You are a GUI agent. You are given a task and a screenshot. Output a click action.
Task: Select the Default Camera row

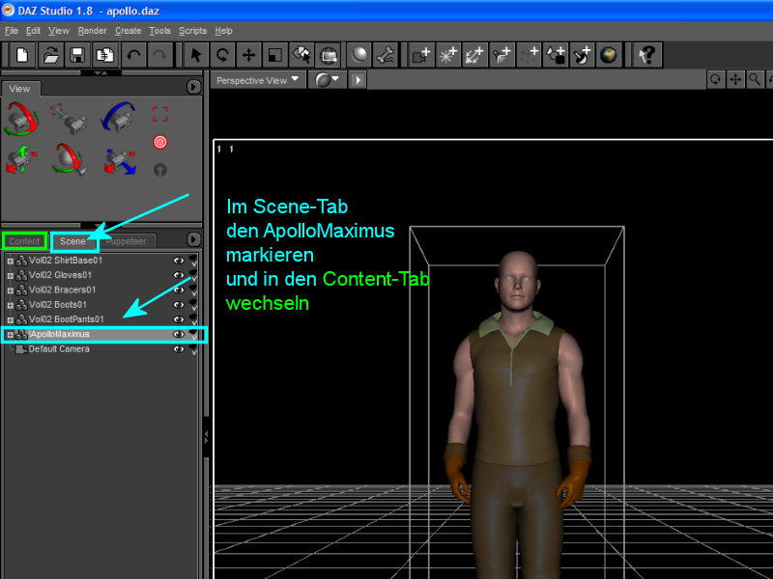click(103, 349)
